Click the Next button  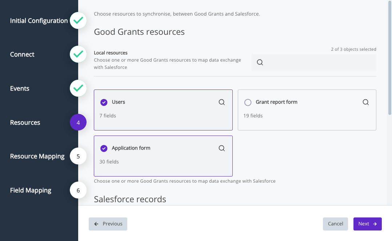(x=367, y=224)
